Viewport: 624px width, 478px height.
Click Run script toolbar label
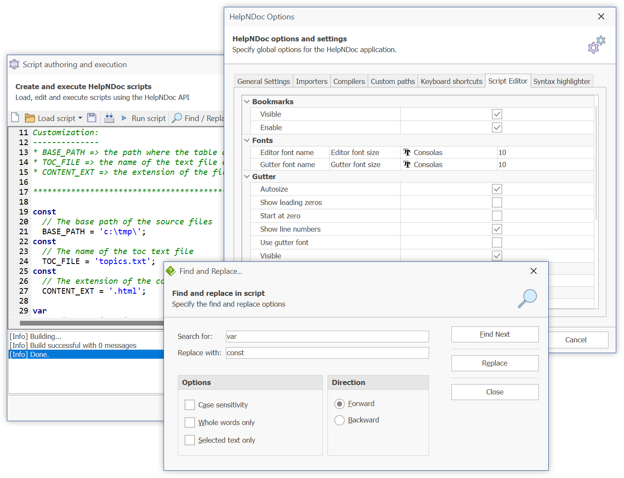(x=148, y=118)
